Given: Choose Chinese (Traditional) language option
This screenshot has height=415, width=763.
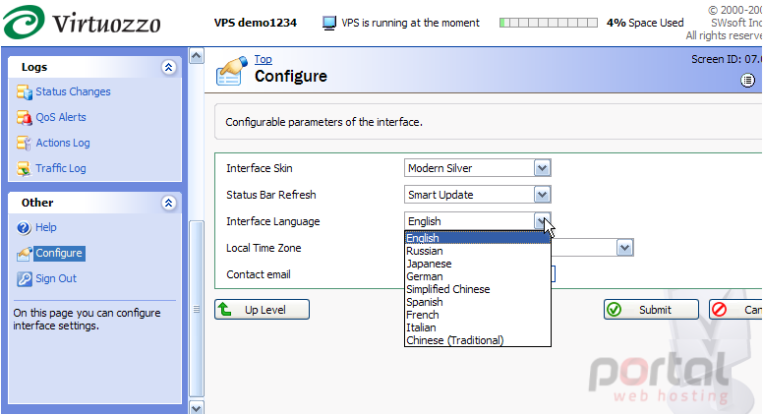Looking at the screenshot, I should coord(477,340).
